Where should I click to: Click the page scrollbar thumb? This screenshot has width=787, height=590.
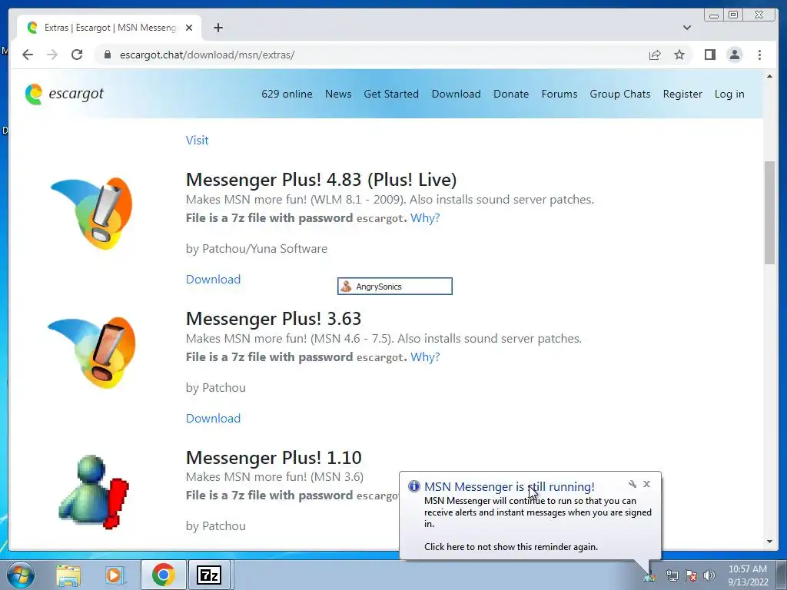point(769,212)
